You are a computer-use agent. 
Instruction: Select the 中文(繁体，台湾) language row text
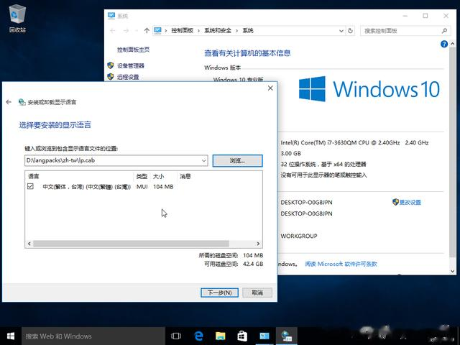click(x=86, y=187)
